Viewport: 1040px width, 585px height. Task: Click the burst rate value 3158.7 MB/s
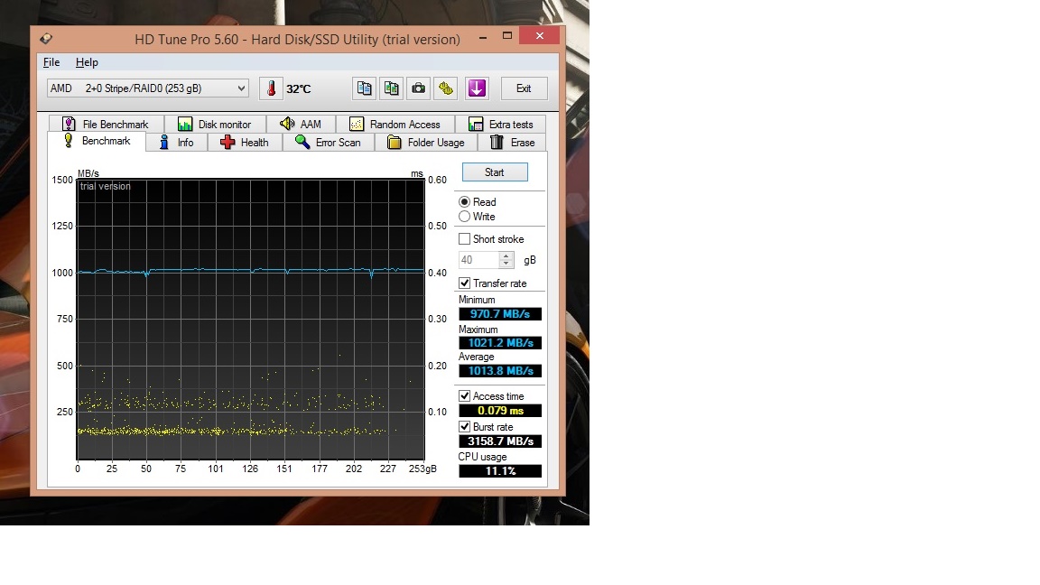click(500, 441)
